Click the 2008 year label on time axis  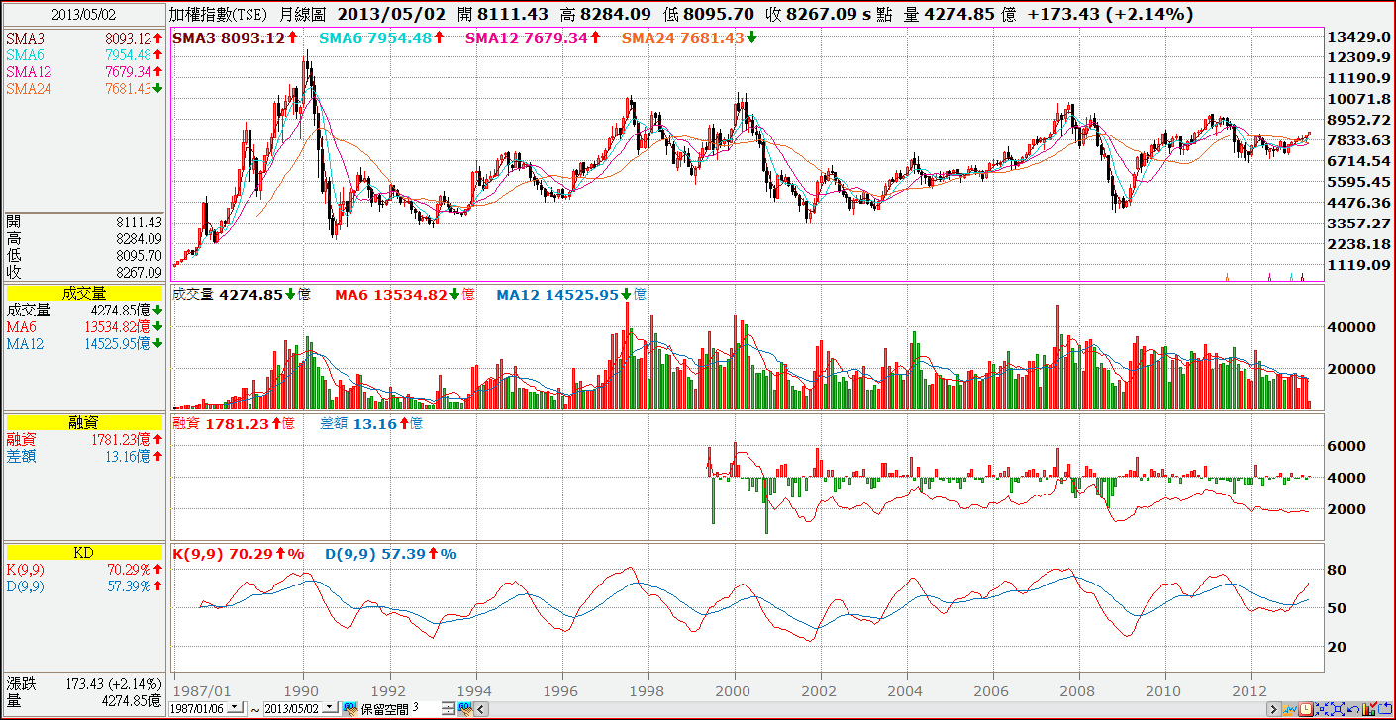coord(1079,689)
